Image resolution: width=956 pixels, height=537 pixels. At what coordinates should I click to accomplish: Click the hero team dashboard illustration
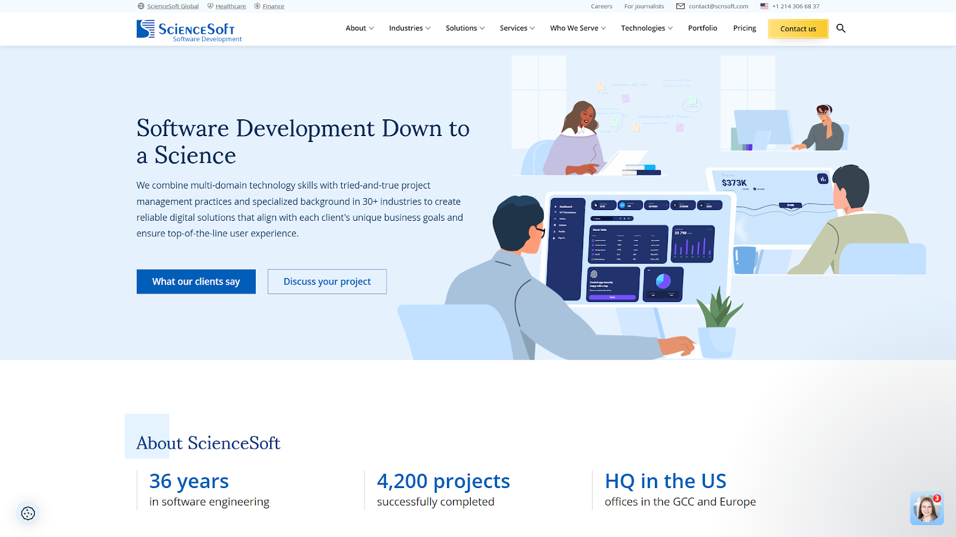[x=661, y=208]
